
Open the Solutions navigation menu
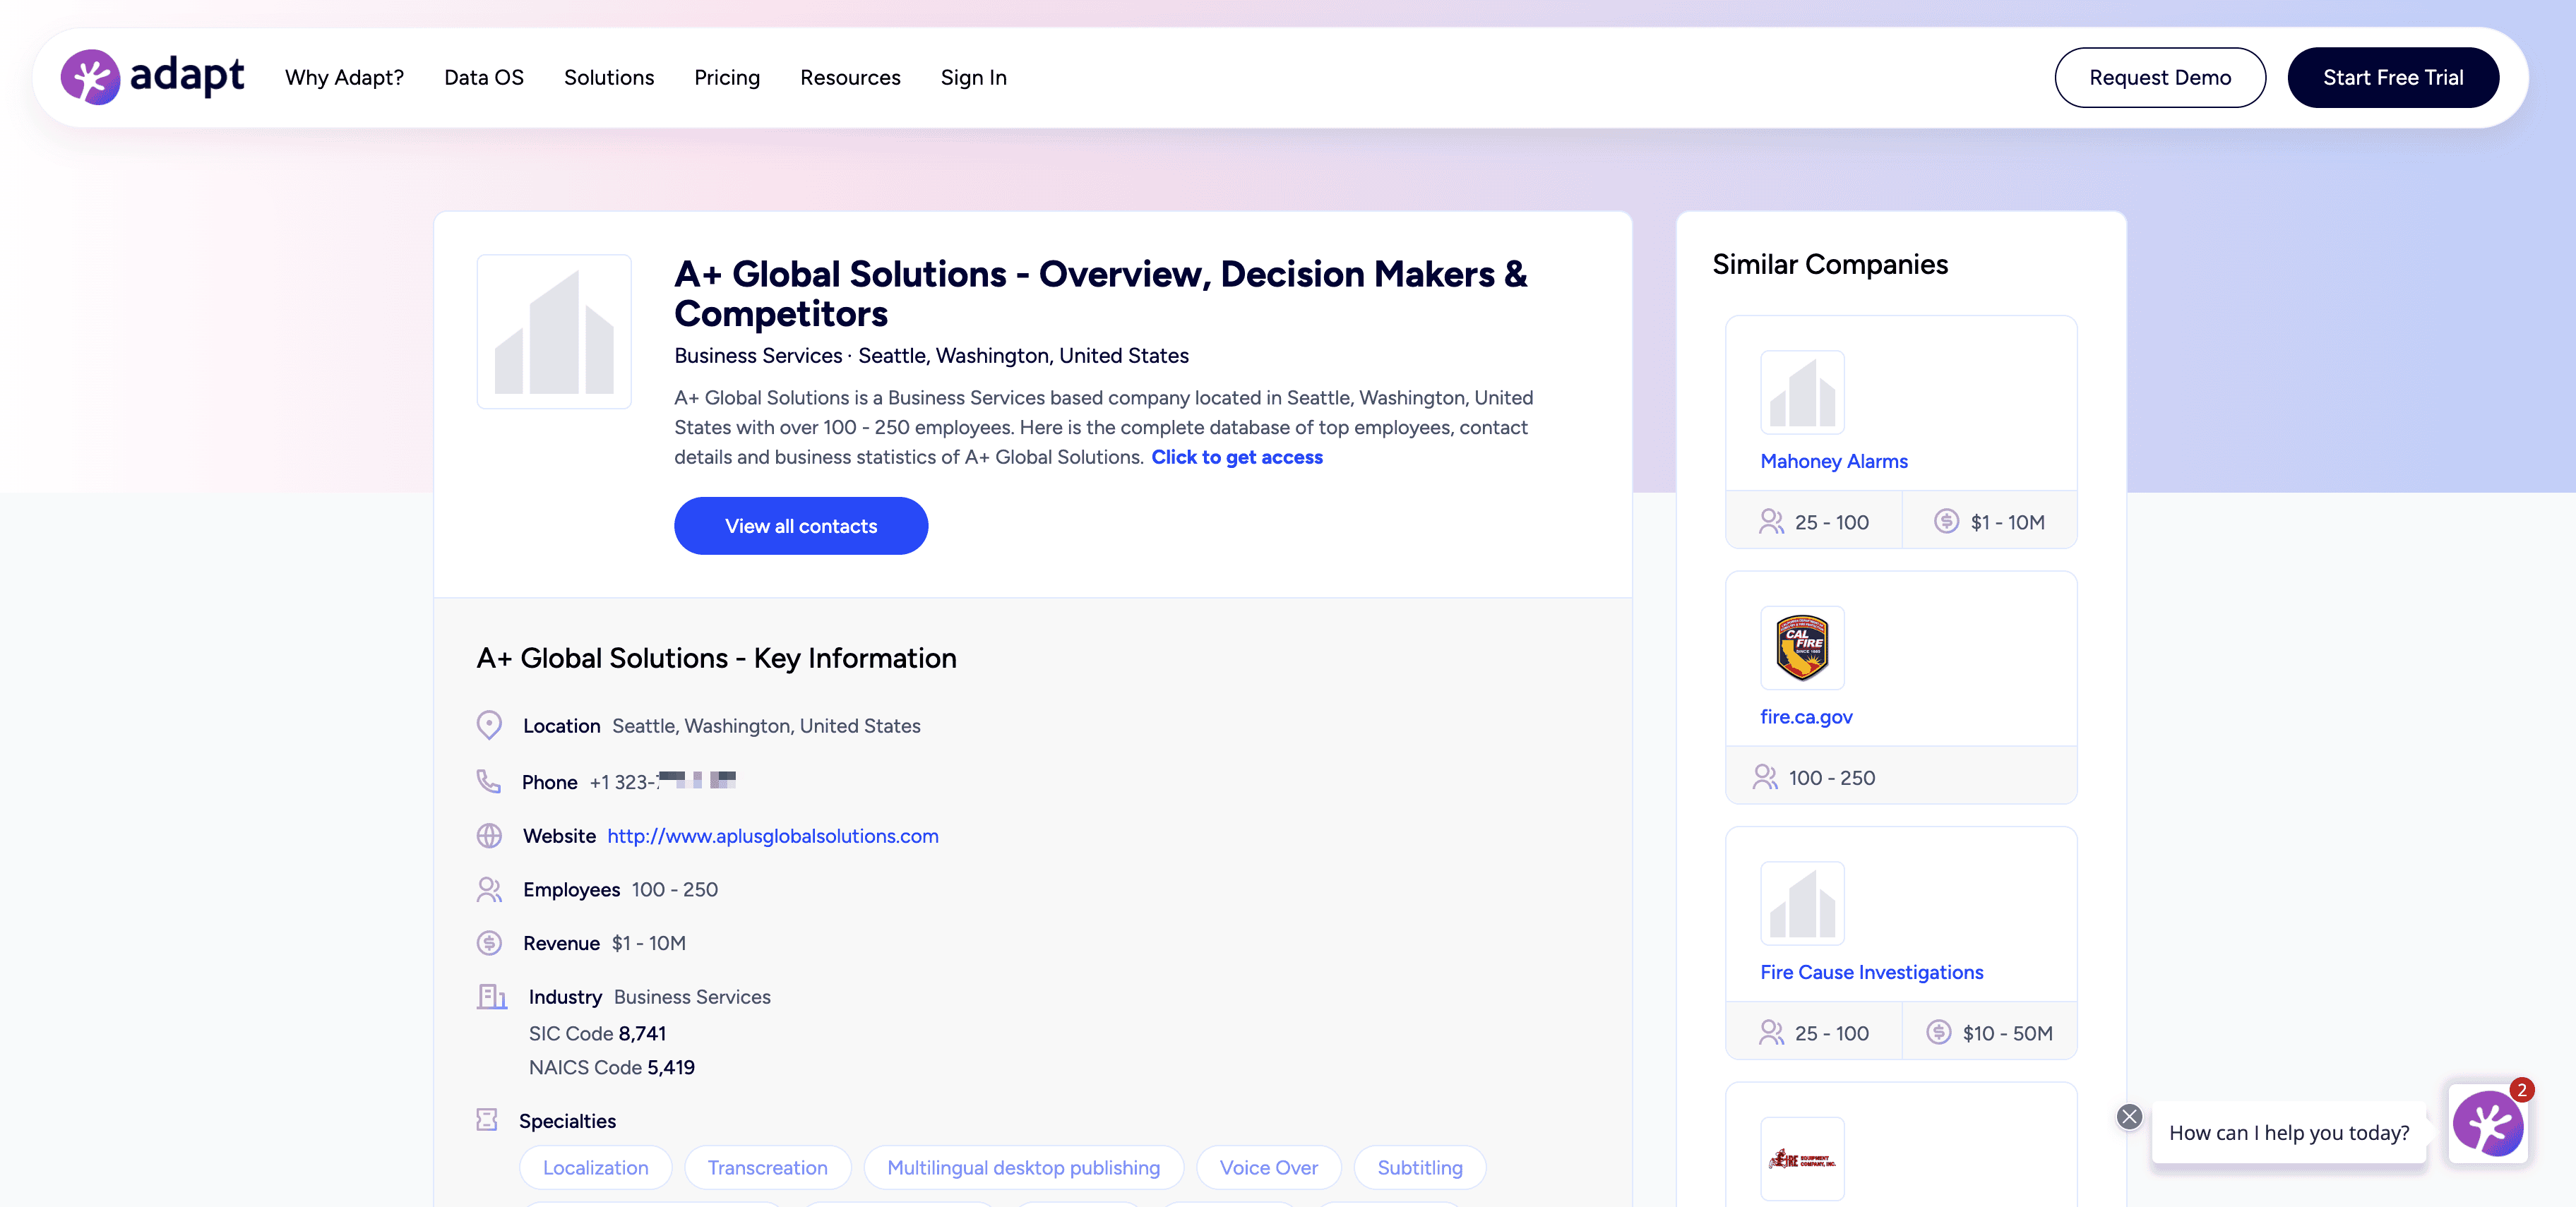[x=608, y=77]
